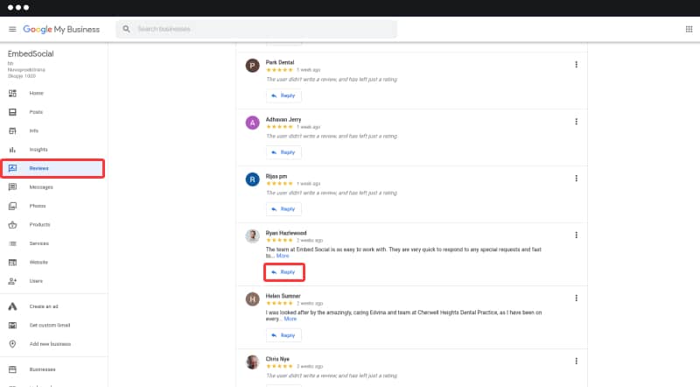Click Chris Nye's profile photo

252,362
